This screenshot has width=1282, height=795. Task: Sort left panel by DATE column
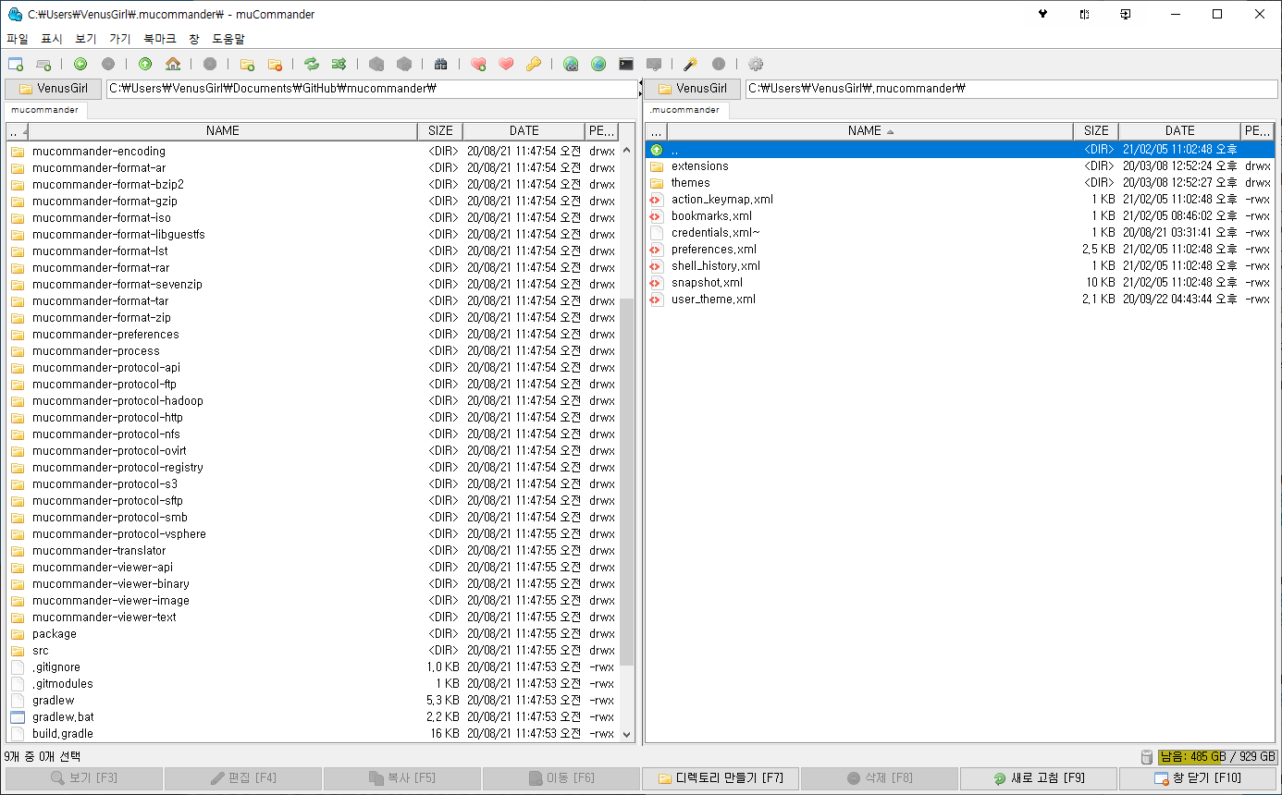click(524, 131)
